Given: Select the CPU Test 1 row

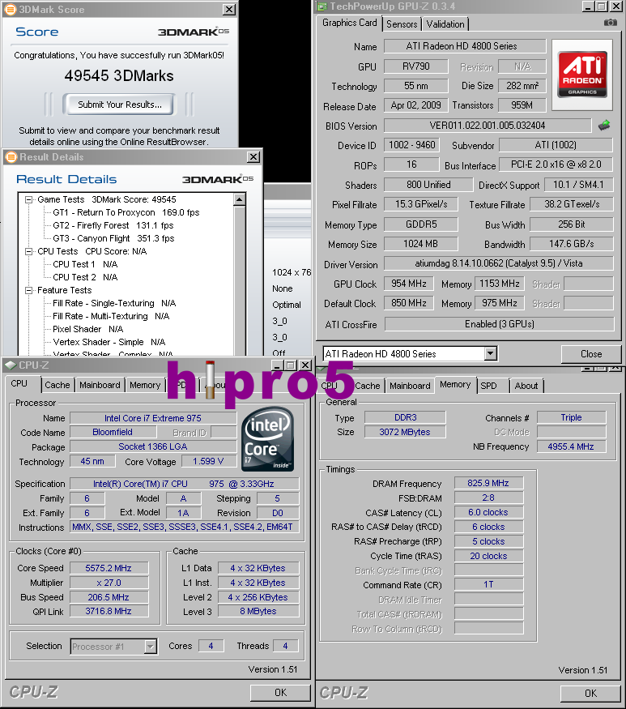Looking at the screenshot, I should point(85,264).
